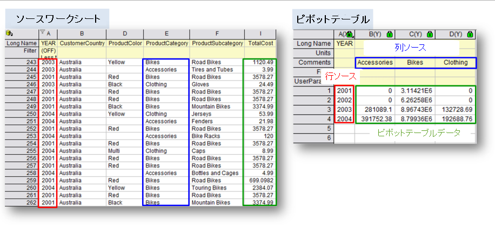
Task: Select column D header in source worksheet
Action: (x=125, y=34)
